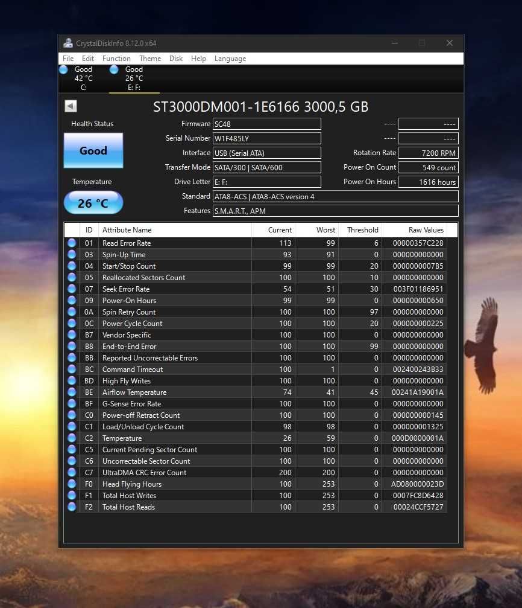
Task: Open the Function menu
Action: click(116, 59)
